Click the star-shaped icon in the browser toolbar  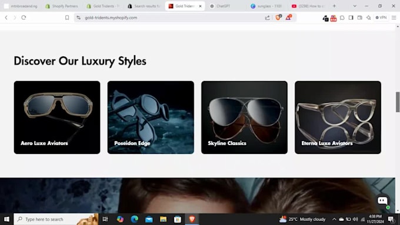click(369, 18)
